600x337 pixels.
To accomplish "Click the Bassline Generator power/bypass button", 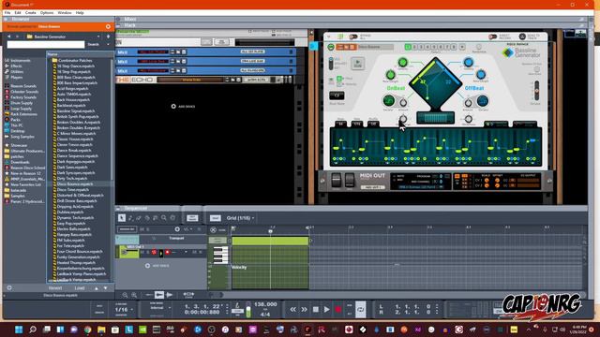I will tap(331, 47).
